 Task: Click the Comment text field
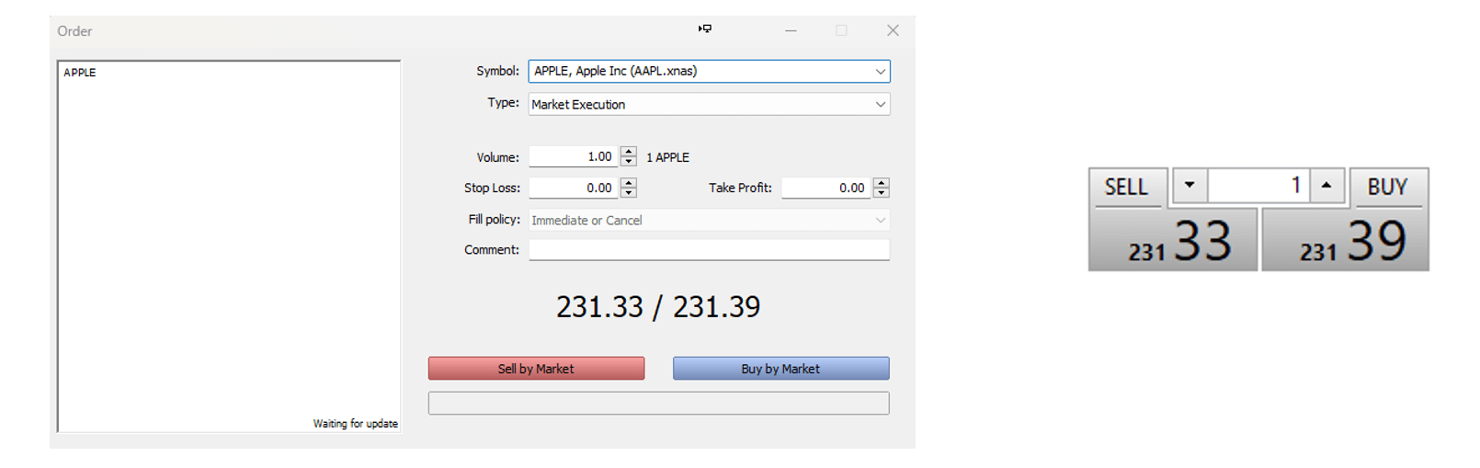709,250
